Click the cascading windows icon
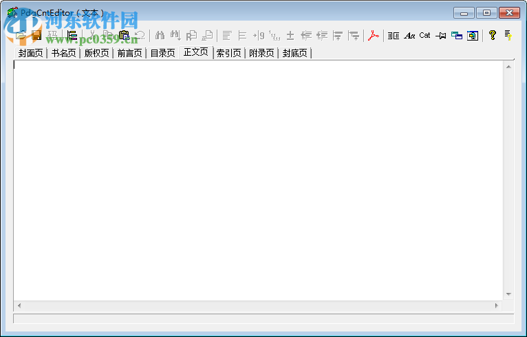527x337 pixels. point(457,35)
